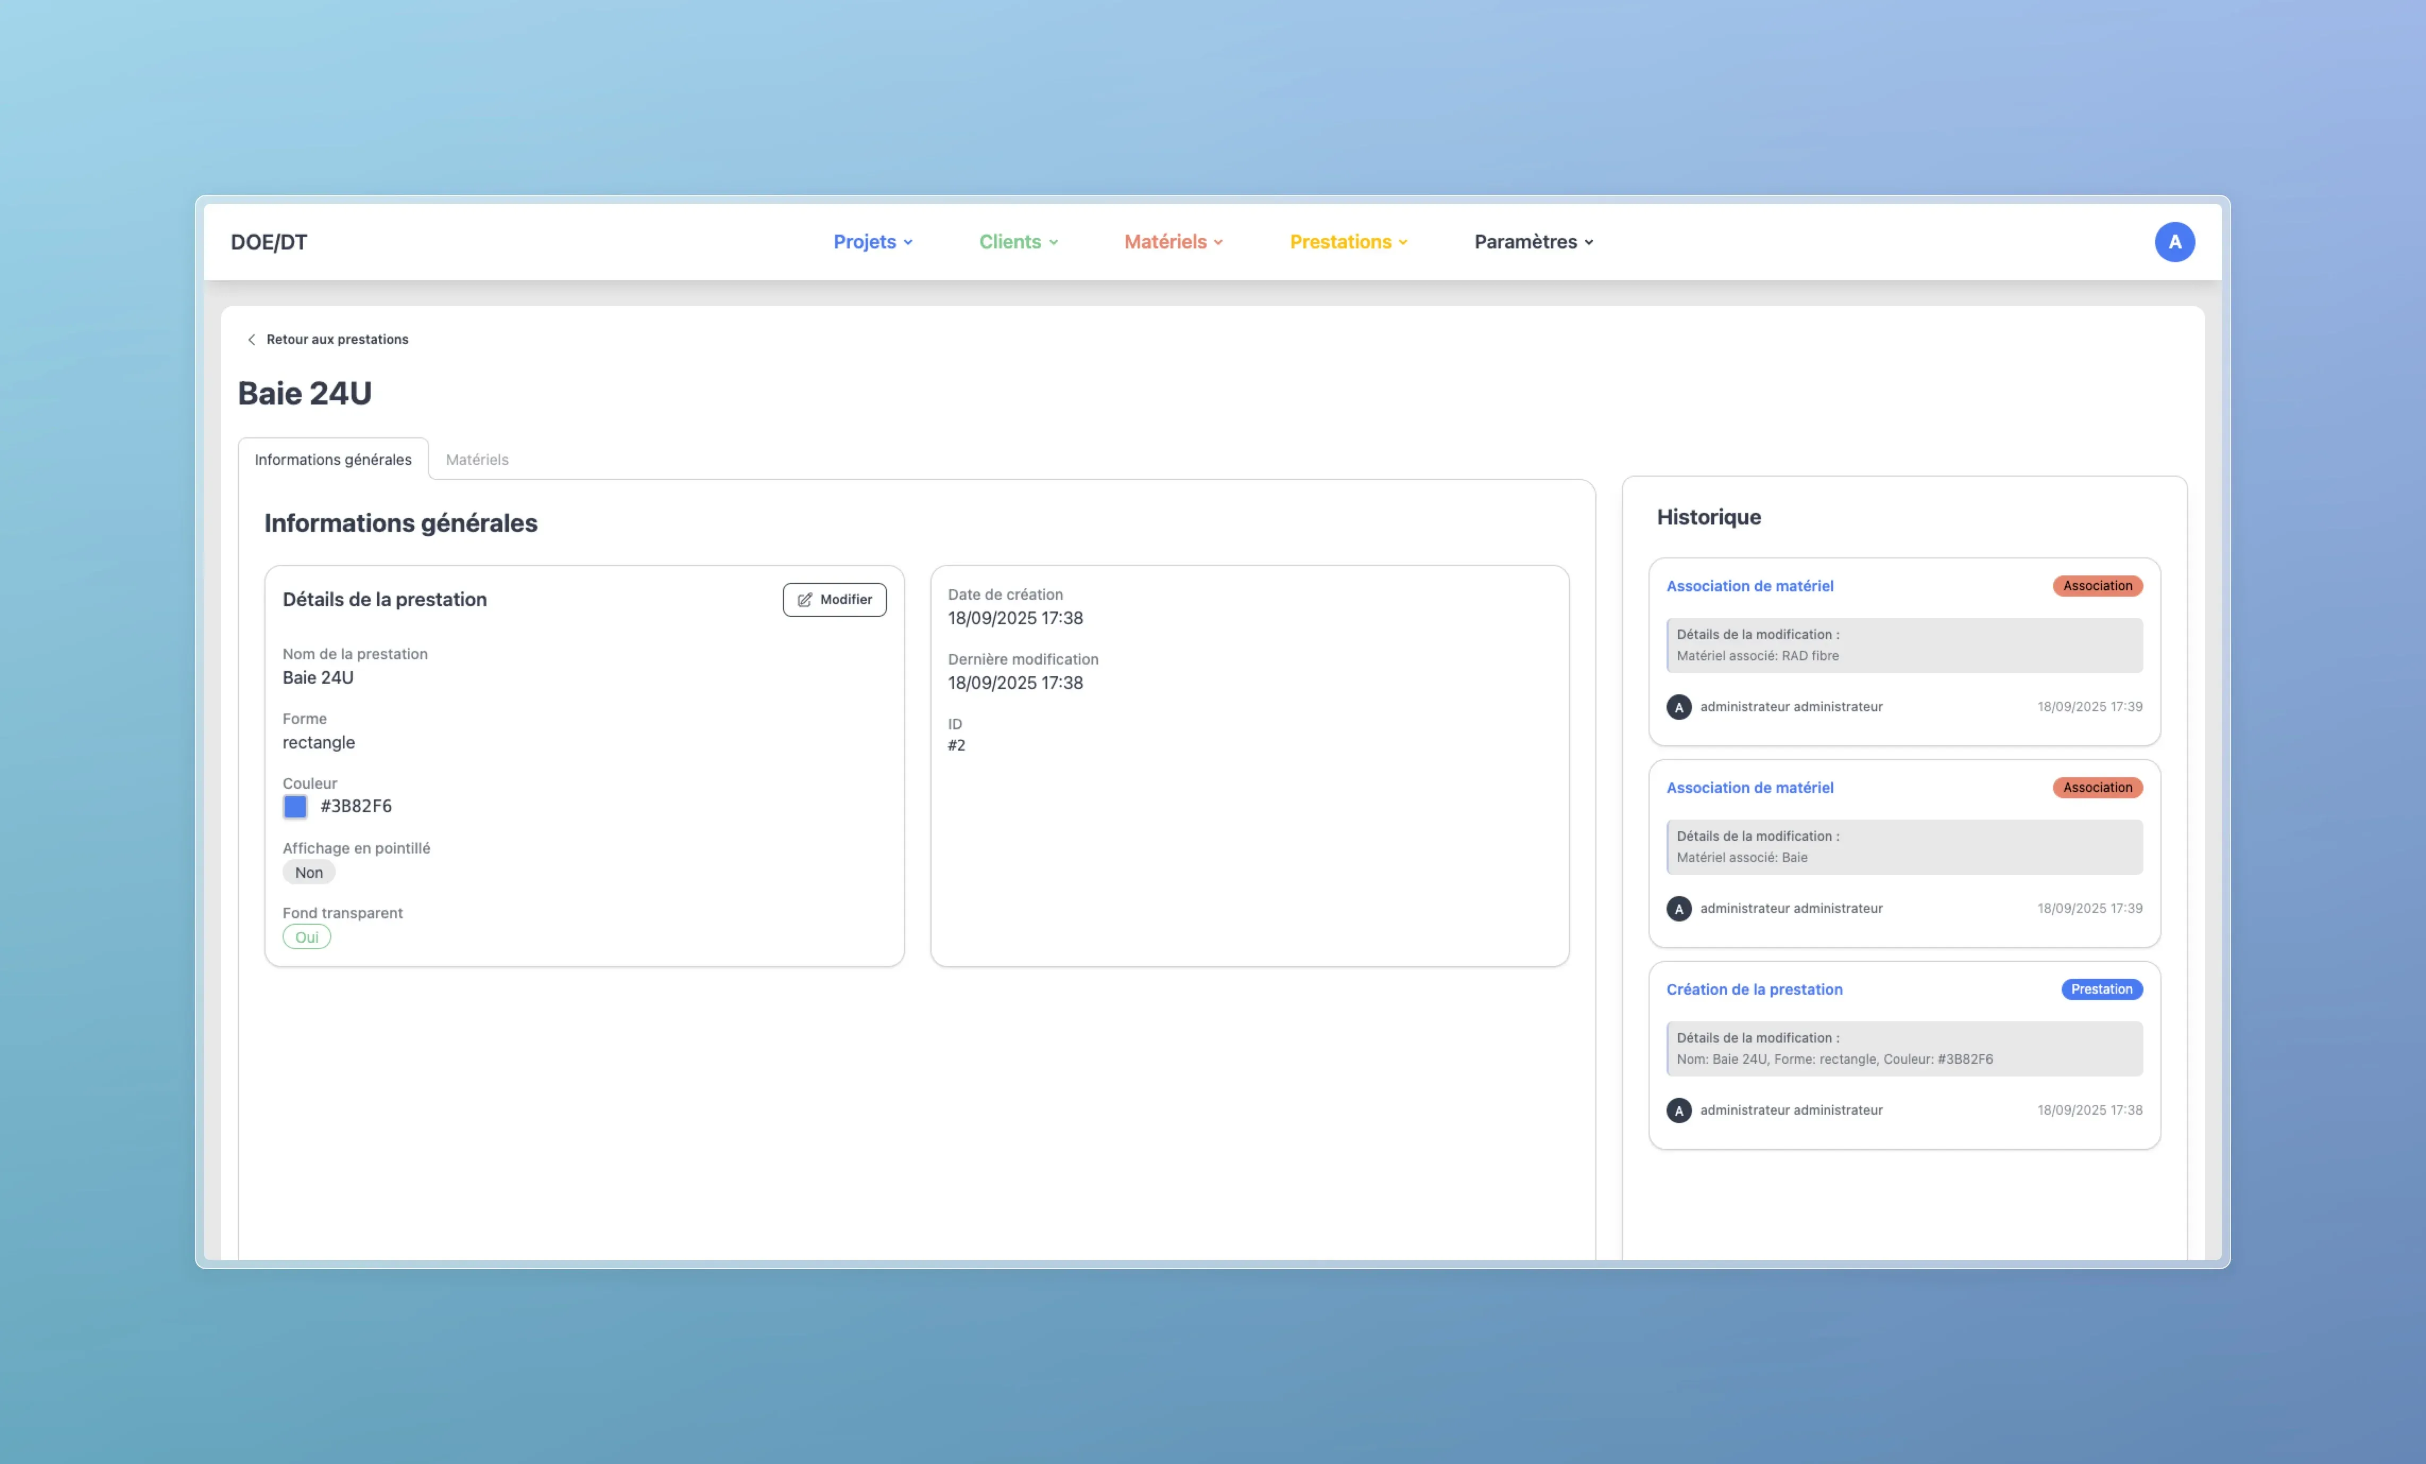Image resolution: width=2426 pixels, height=1464 pixels.
Task: Switch to the Matériels tab
Action: point(476,460)
